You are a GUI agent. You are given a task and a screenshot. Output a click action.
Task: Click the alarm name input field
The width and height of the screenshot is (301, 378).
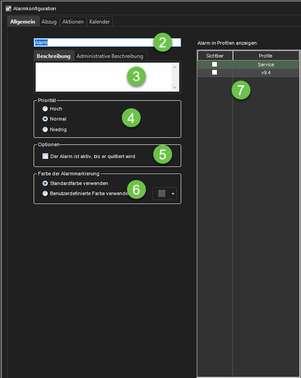[94, 43]
